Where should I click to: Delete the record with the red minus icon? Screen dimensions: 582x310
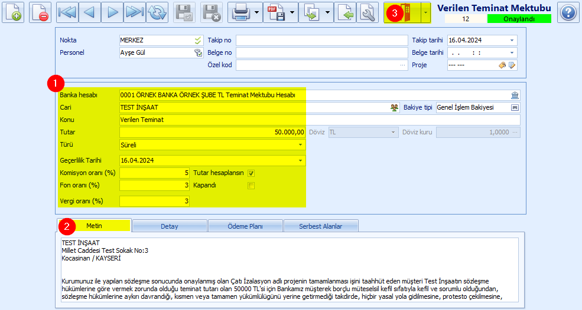[x=40, y=12]
